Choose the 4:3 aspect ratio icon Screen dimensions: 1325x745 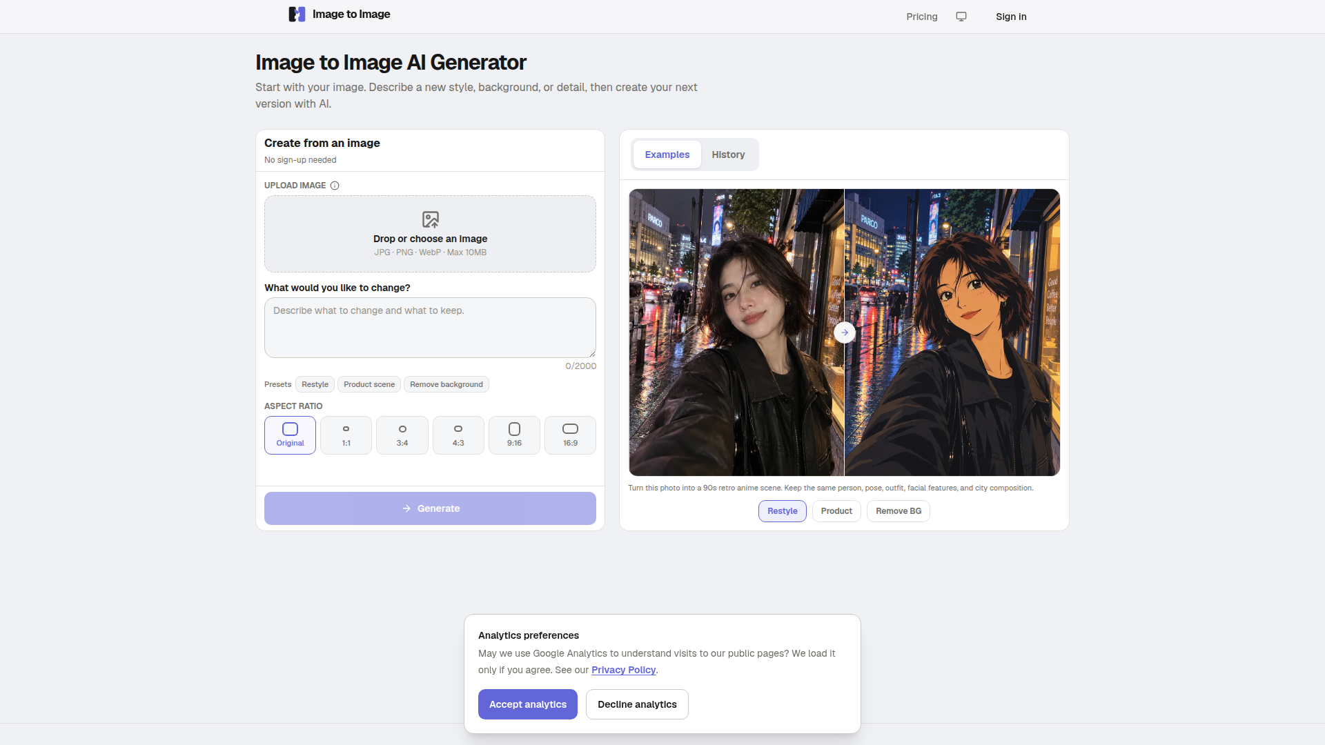pyautogui.click(x=458, y=429)
